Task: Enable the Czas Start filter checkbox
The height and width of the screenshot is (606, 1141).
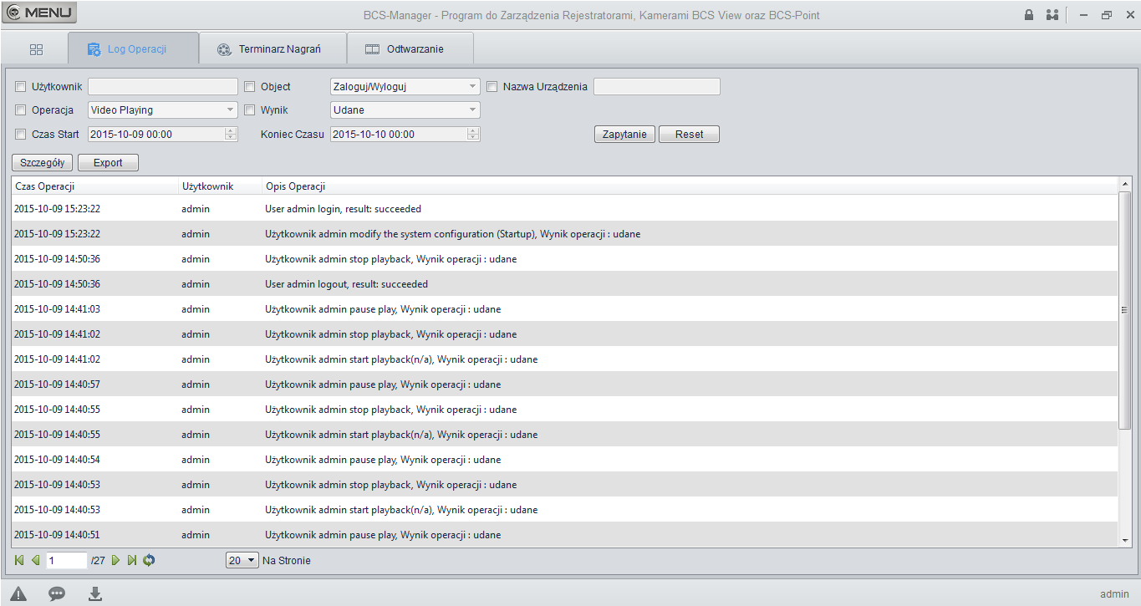Action: tap(21, 134)
